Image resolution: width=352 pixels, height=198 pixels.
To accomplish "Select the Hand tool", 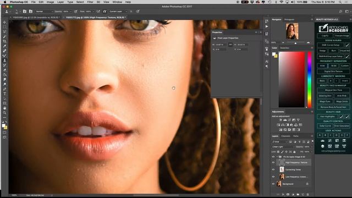I will pos(4,108).
